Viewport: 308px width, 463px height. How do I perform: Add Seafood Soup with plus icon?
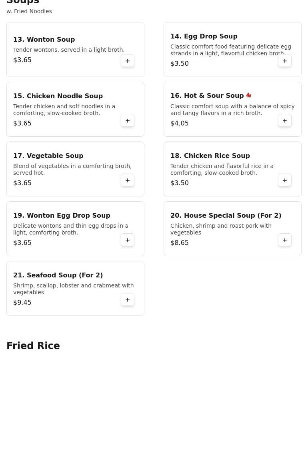tap(128, 300)
